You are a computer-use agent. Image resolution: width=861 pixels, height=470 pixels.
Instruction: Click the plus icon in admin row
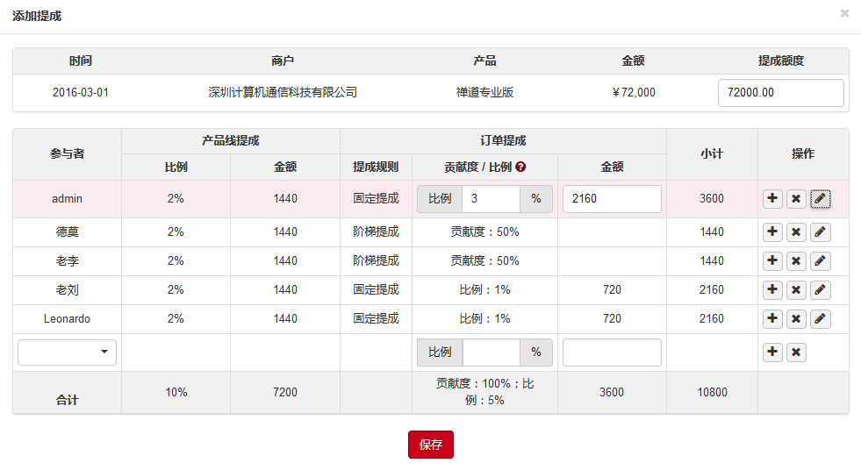point(772,199)
